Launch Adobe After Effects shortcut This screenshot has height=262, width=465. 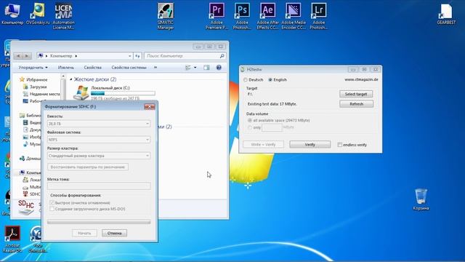[268, 16]
